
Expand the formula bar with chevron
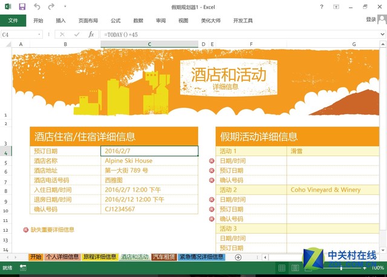[x=382, y=34]
